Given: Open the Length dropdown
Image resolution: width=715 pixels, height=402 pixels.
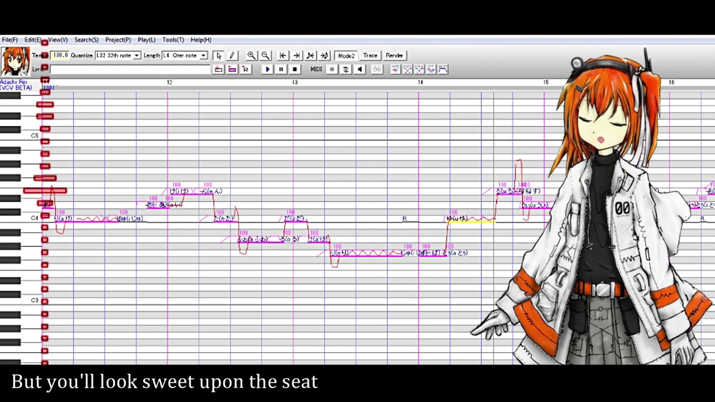Looking at the screenshot, I should tap(185, 56).
